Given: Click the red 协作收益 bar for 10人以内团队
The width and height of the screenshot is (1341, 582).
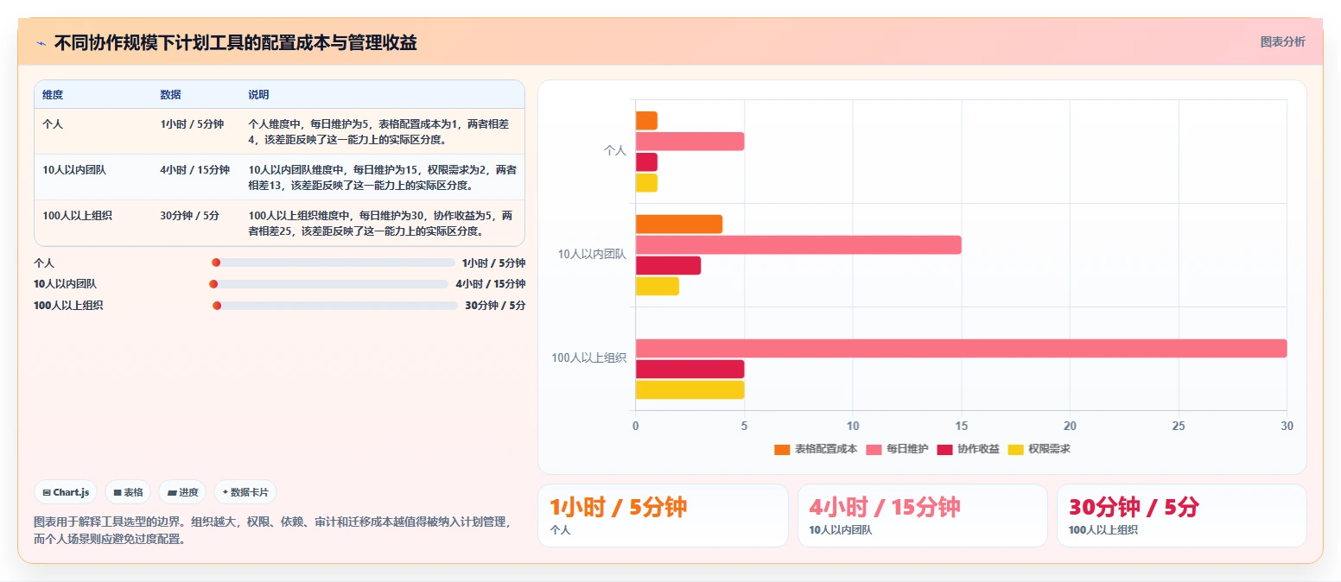Looking at the screenshot, I should [668, 265].
